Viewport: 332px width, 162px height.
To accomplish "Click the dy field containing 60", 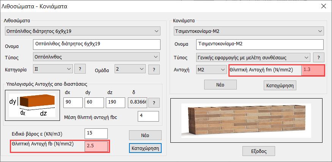I will [x=94, y=103].
